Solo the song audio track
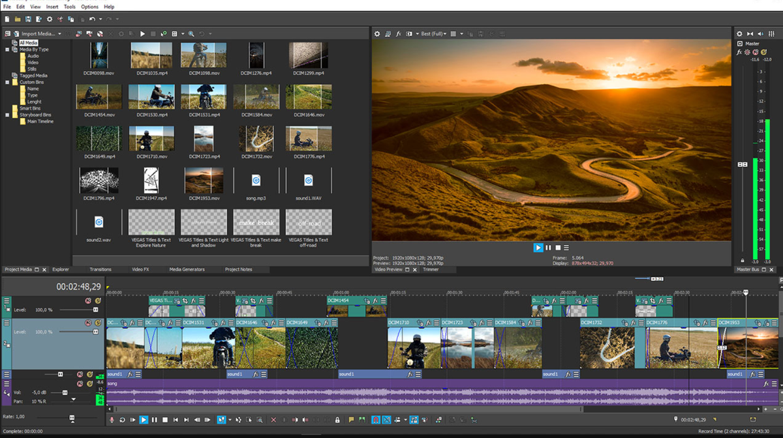 click(x=90, y=384)
